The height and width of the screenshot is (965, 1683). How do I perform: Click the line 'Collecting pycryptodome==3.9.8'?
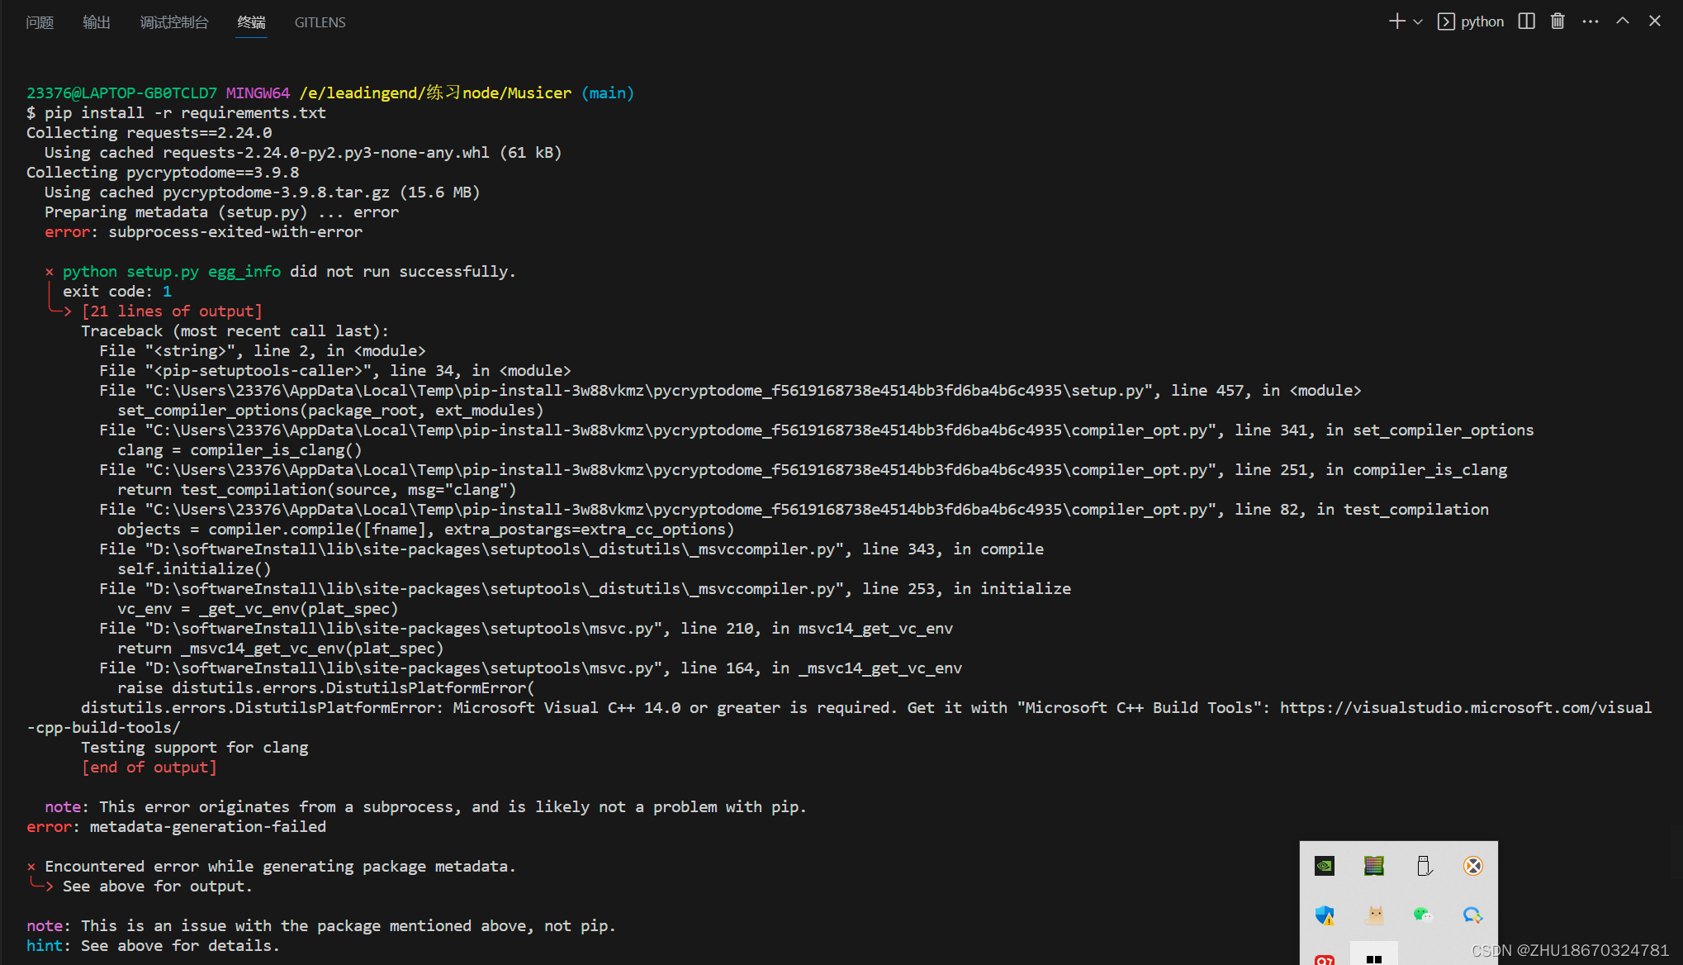coord(163,173)
